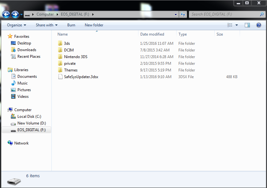Click the drive icon in address bar
This screenshot has height=188, width=267.
[27, 15]
